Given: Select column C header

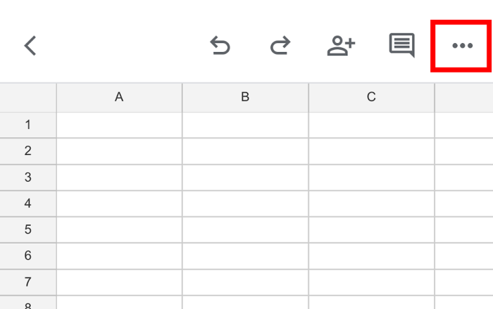Looking at the screenshot, I should 371,97.
